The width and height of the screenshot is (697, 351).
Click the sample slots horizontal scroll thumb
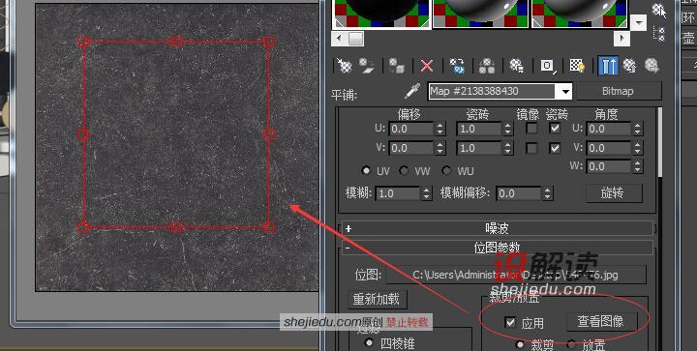(355, 38)
